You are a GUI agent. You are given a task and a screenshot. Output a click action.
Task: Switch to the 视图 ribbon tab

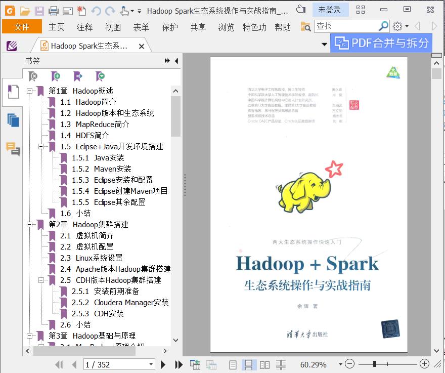coord(113,27)
